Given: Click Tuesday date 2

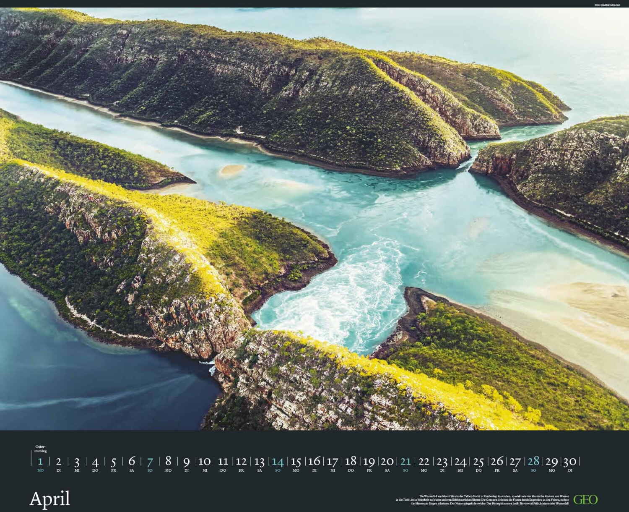Looking at the screenshot, I should [59, 462].
